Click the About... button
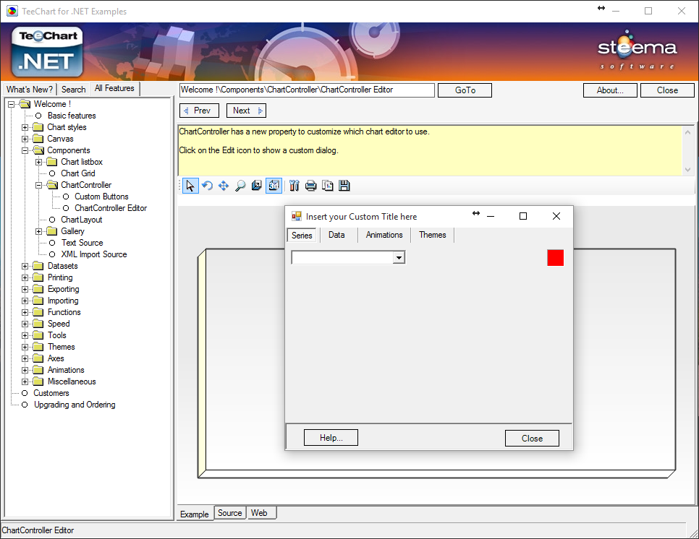 (610, 90)
